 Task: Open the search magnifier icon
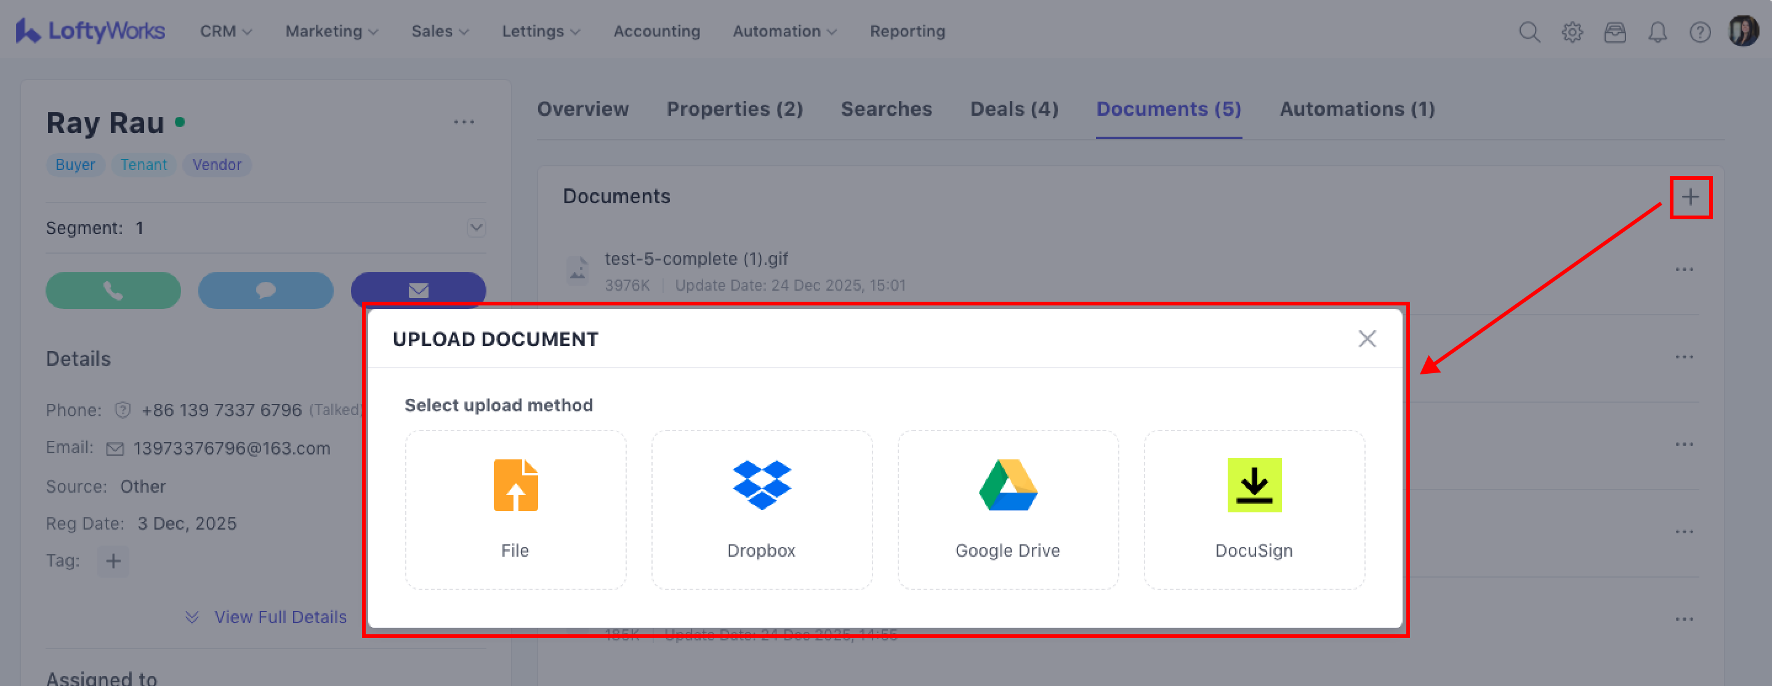pos(1528,31)
